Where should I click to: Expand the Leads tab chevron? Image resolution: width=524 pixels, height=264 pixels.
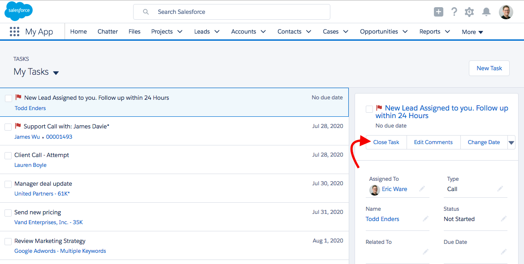[x=217, y=32]
